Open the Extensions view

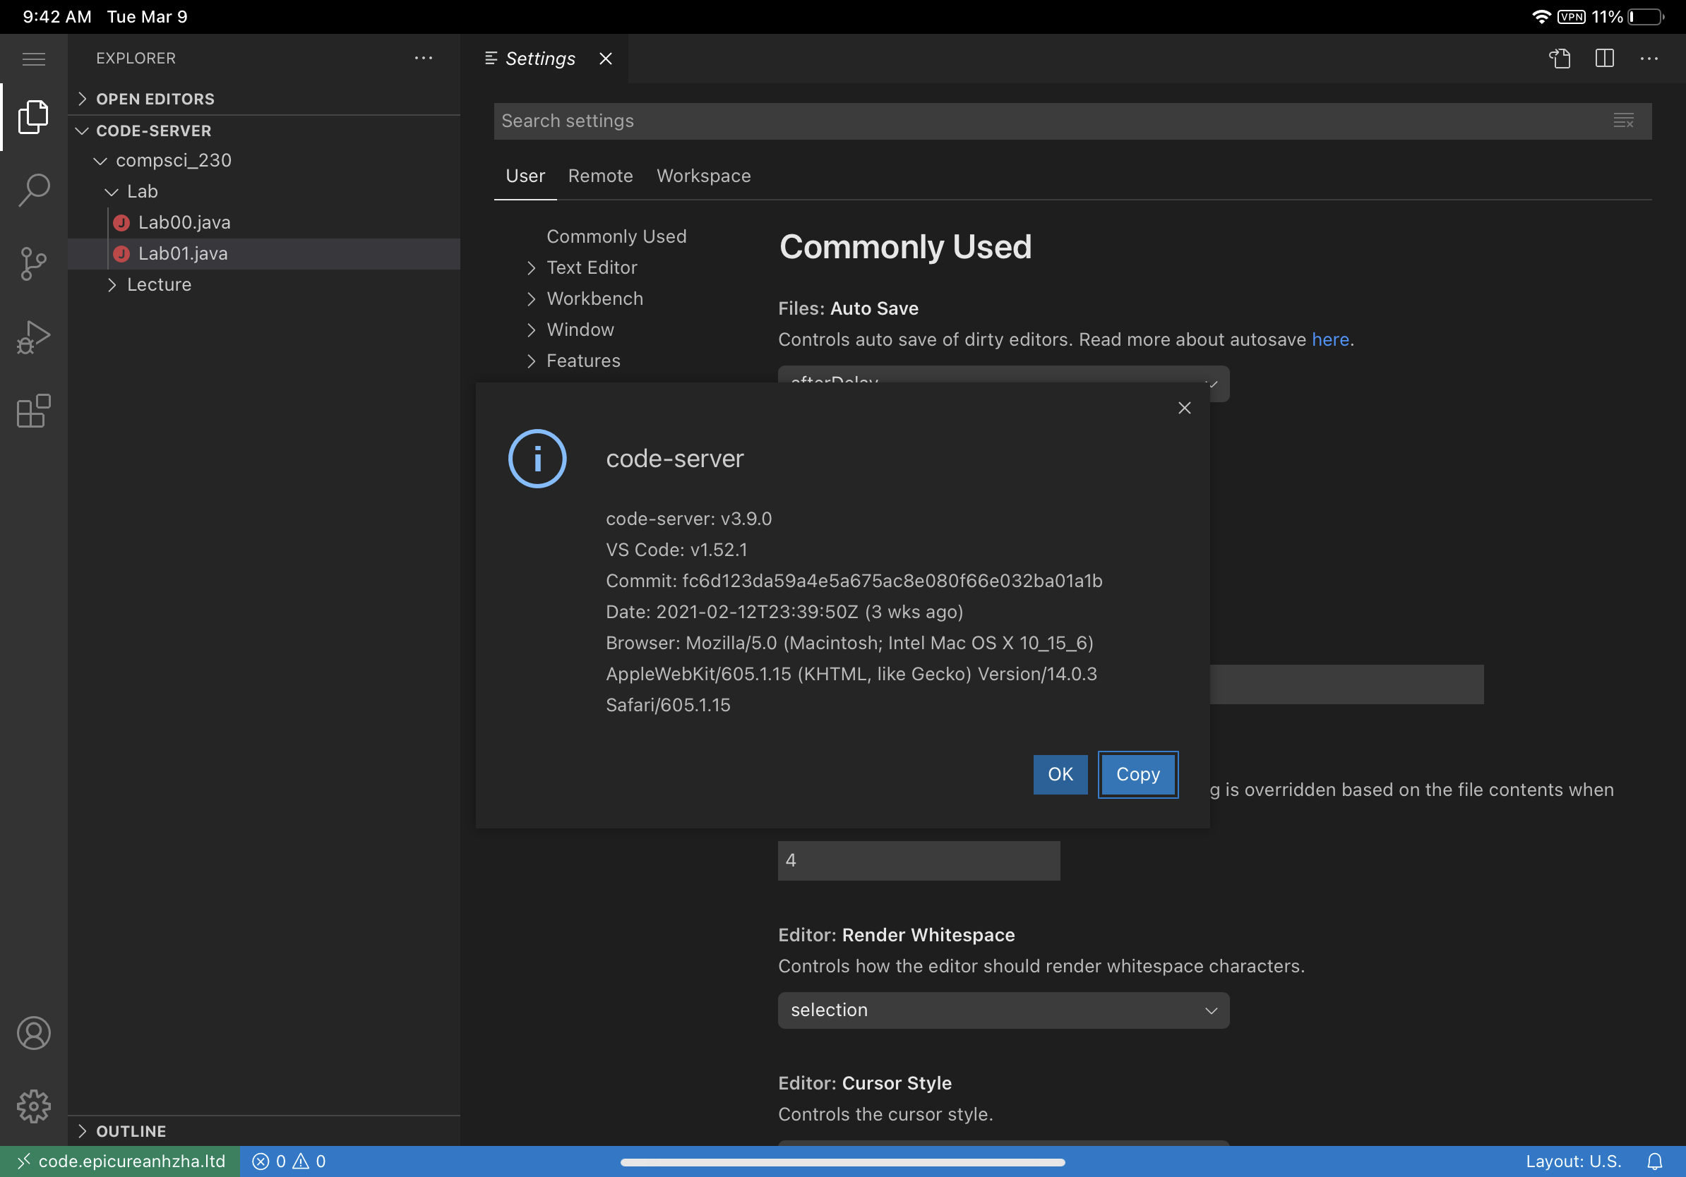(33, 411)
